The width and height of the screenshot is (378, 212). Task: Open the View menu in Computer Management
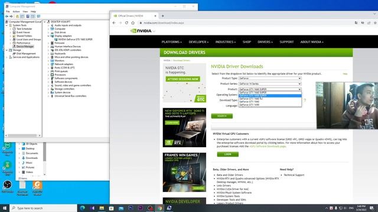[x=25, y=12]
